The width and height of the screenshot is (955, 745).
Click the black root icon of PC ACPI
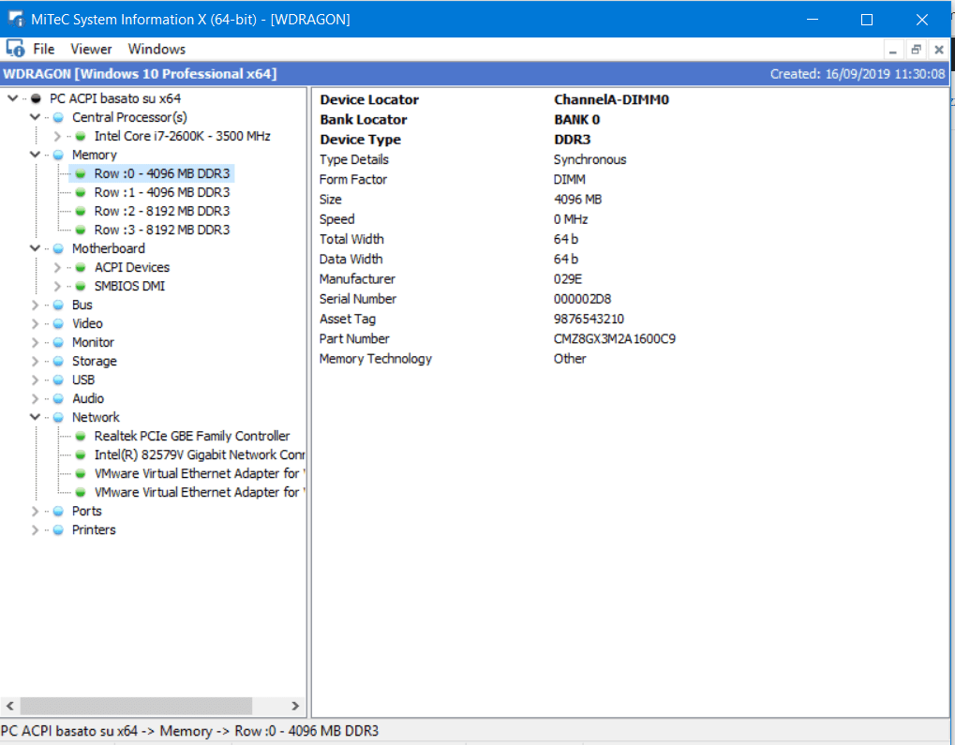(x=36, y=98)
